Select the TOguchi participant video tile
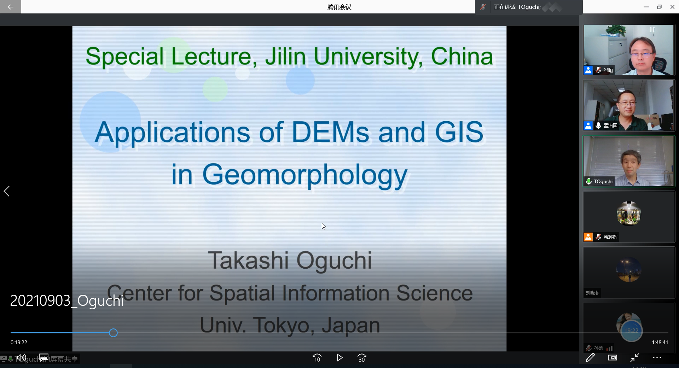Image resolution: width=679 pixels, height=368 pixels. [x=629, y=161]
